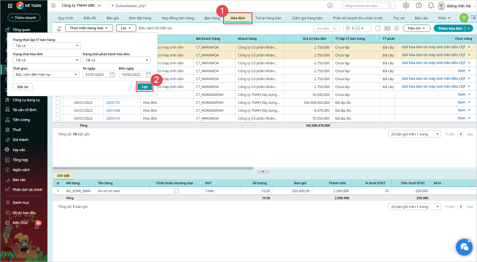This screenshot has height=262, width=477.
Task: Tick checkbox for invoice 0000155 row
Action: [58, 103]
